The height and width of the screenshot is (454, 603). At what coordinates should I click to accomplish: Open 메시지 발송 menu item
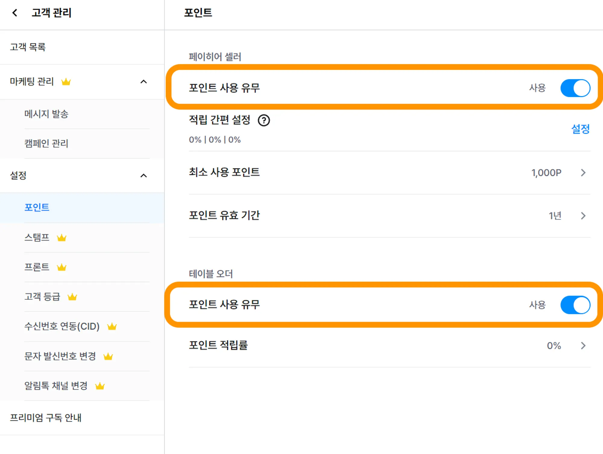click(x=46, y=114)
